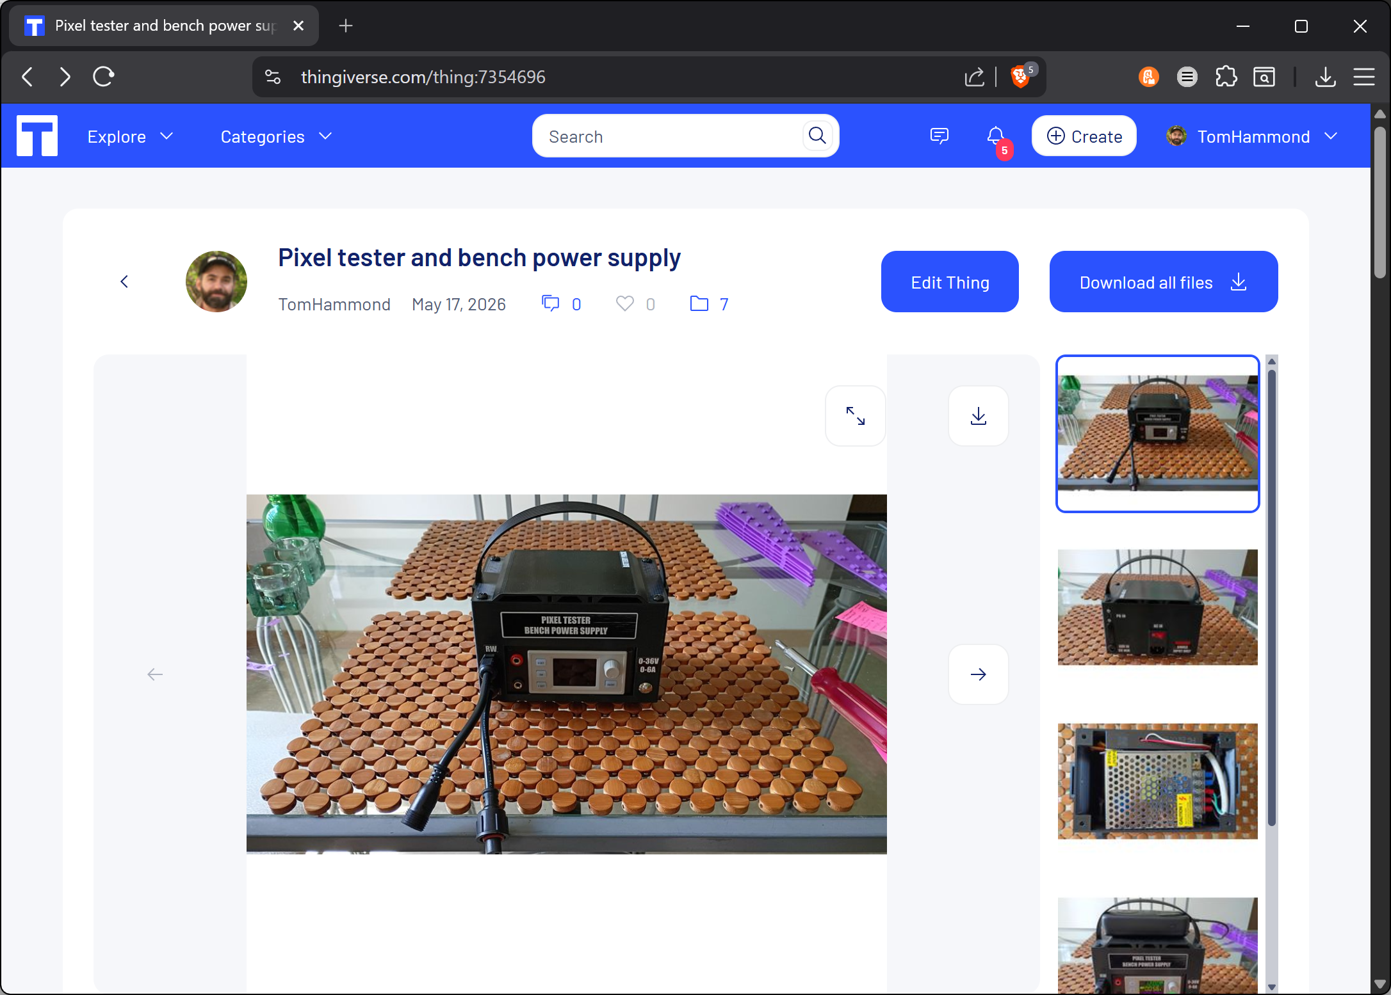Open the collections folder icon
1391x995 pixels.
click(x=699, y=303)
